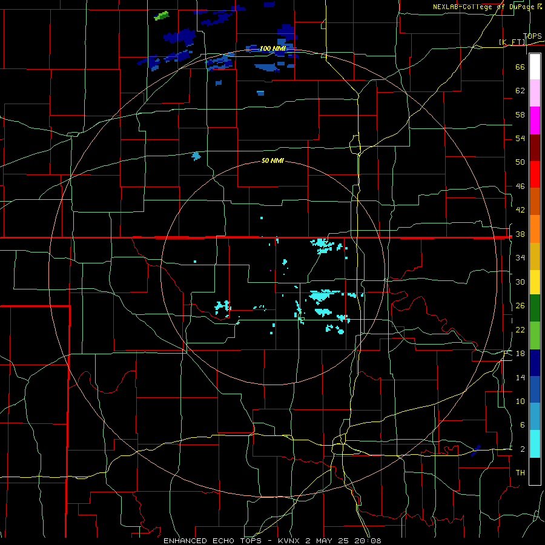
Task: Click the black swatch at the legend bottom
Action: pyautogui.click(x=535, y=471)
